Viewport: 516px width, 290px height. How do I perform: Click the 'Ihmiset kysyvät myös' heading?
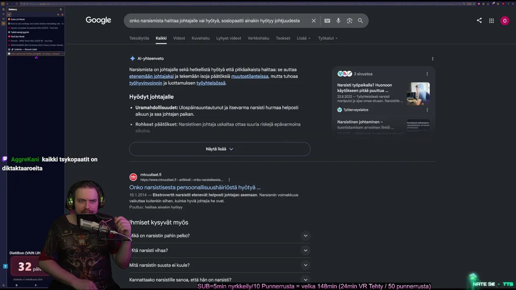tap(159, 222)
